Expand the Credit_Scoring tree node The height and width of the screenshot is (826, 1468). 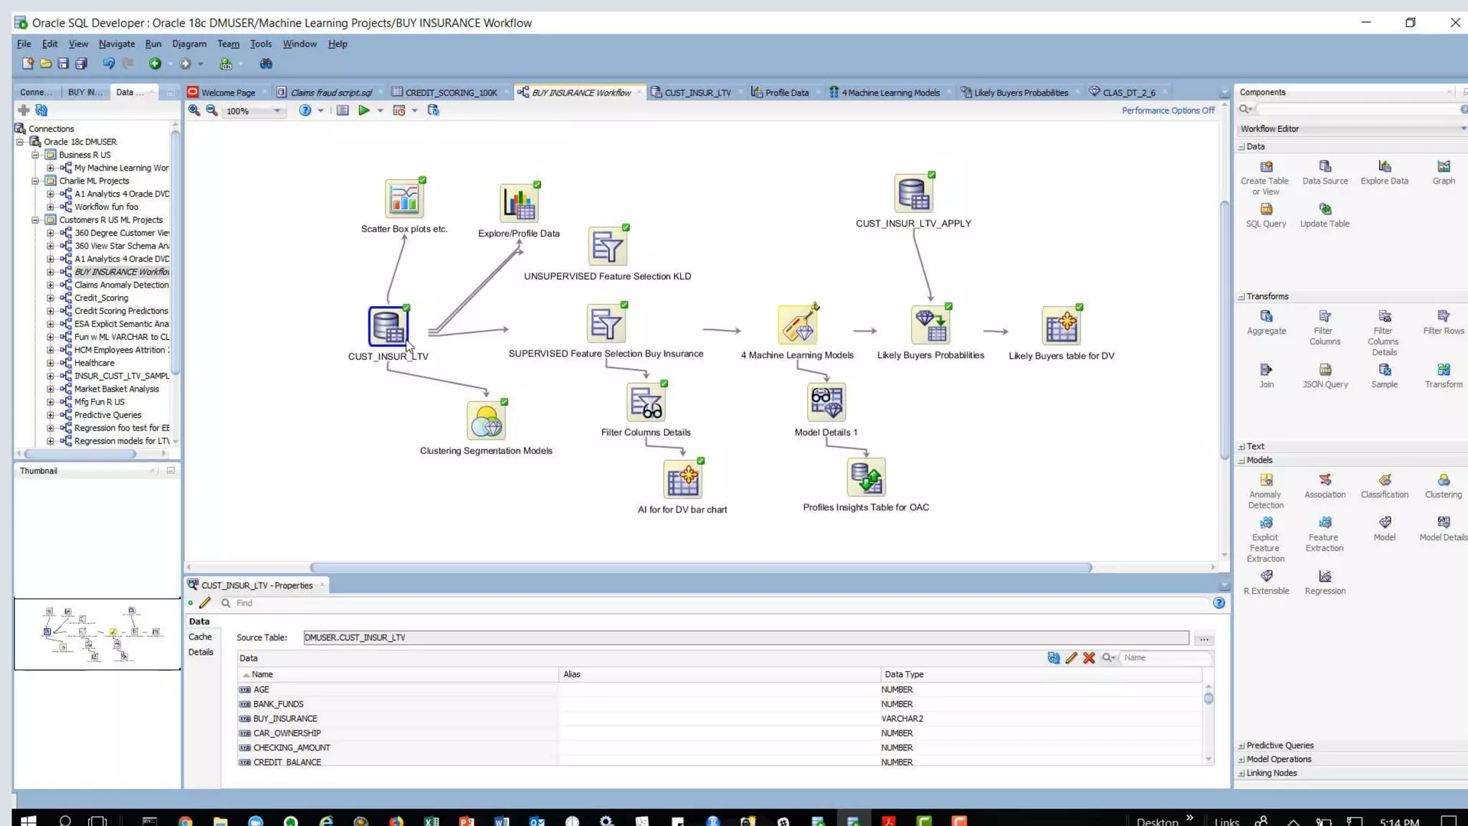point(50,298)
